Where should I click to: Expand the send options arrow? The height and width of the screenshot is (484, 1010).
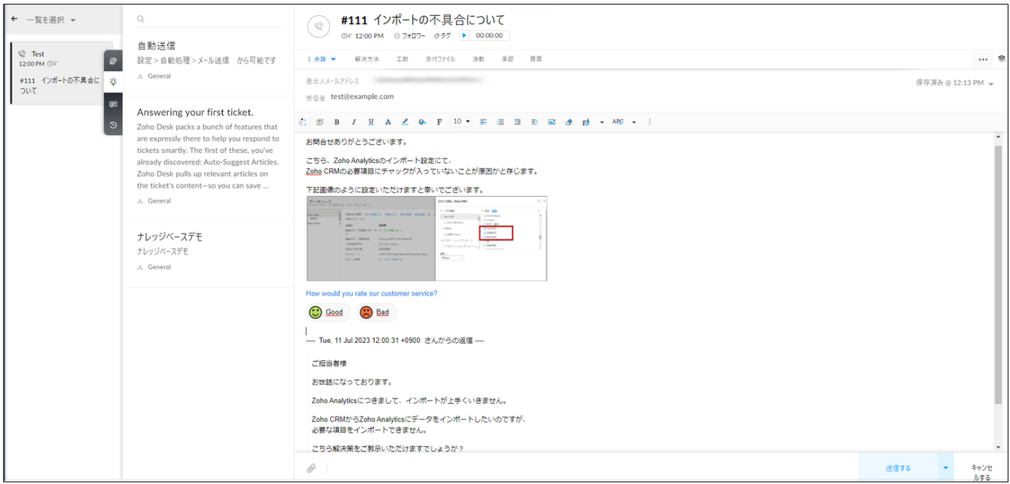click(x=945, y=468)
